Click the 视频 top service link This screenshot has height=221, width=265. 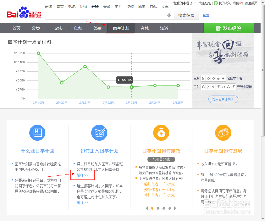point(130,7)
